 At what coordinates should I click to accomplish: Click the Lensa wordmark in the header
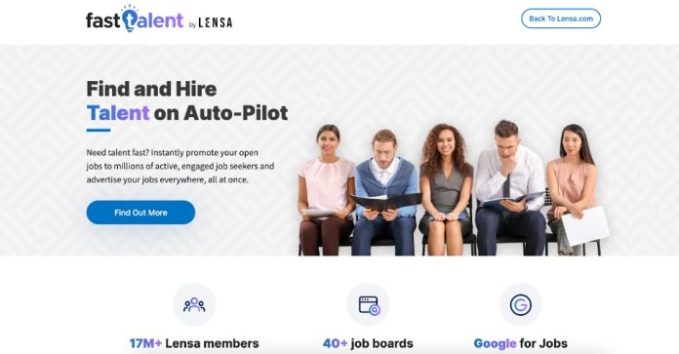pos(216,23)
